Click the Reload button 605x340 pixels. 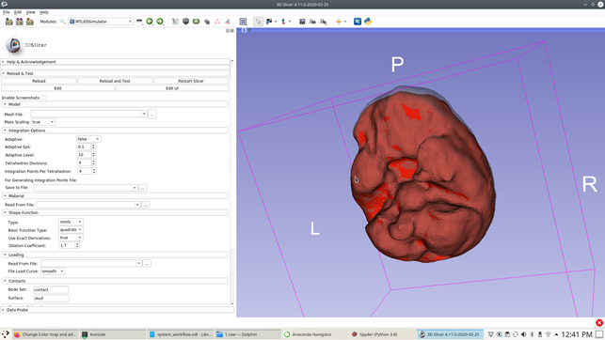39,81
